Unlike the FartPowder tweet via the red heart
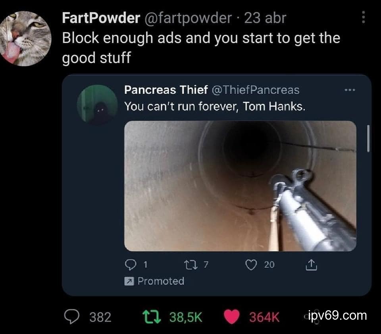Image resolution: width=381 pixels, height=334 pixels. pyautogui.click(x=231, y=317)
